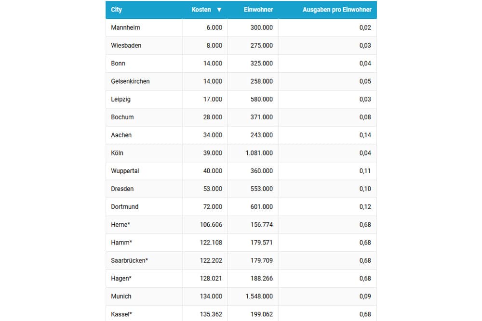The width and height of the screenshot is (482, 321).
Task: Click Bochum's Kosten value 28.000
Action: point(213,117)
